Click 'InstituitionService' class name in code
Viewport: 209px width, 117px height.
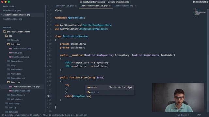pos(75,36)
